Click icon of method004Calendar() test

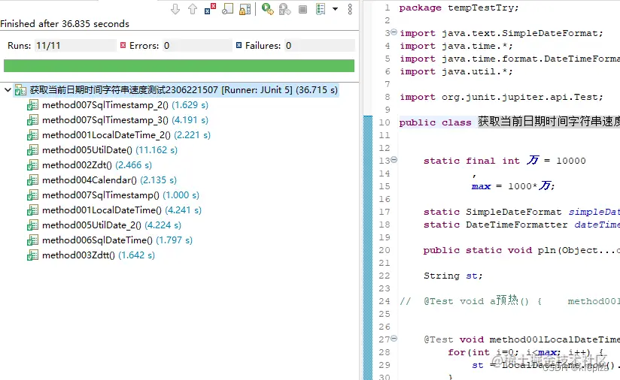(32, 180)
